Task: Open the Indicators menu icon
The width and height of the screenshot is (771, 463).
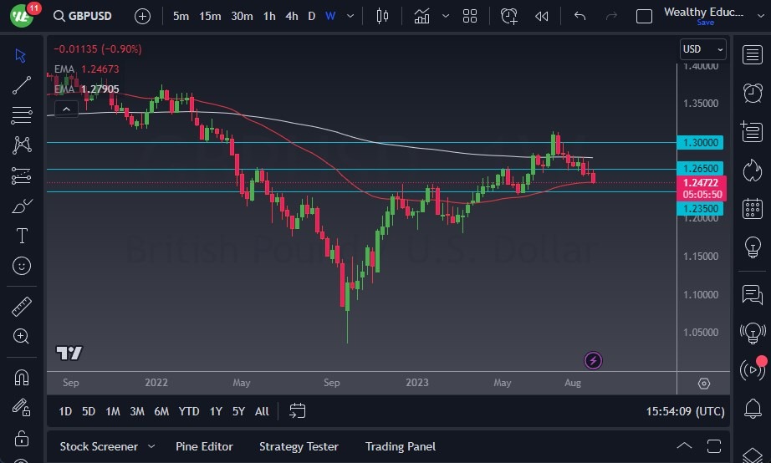Action: pyautogui.click(x=421, y=16)
